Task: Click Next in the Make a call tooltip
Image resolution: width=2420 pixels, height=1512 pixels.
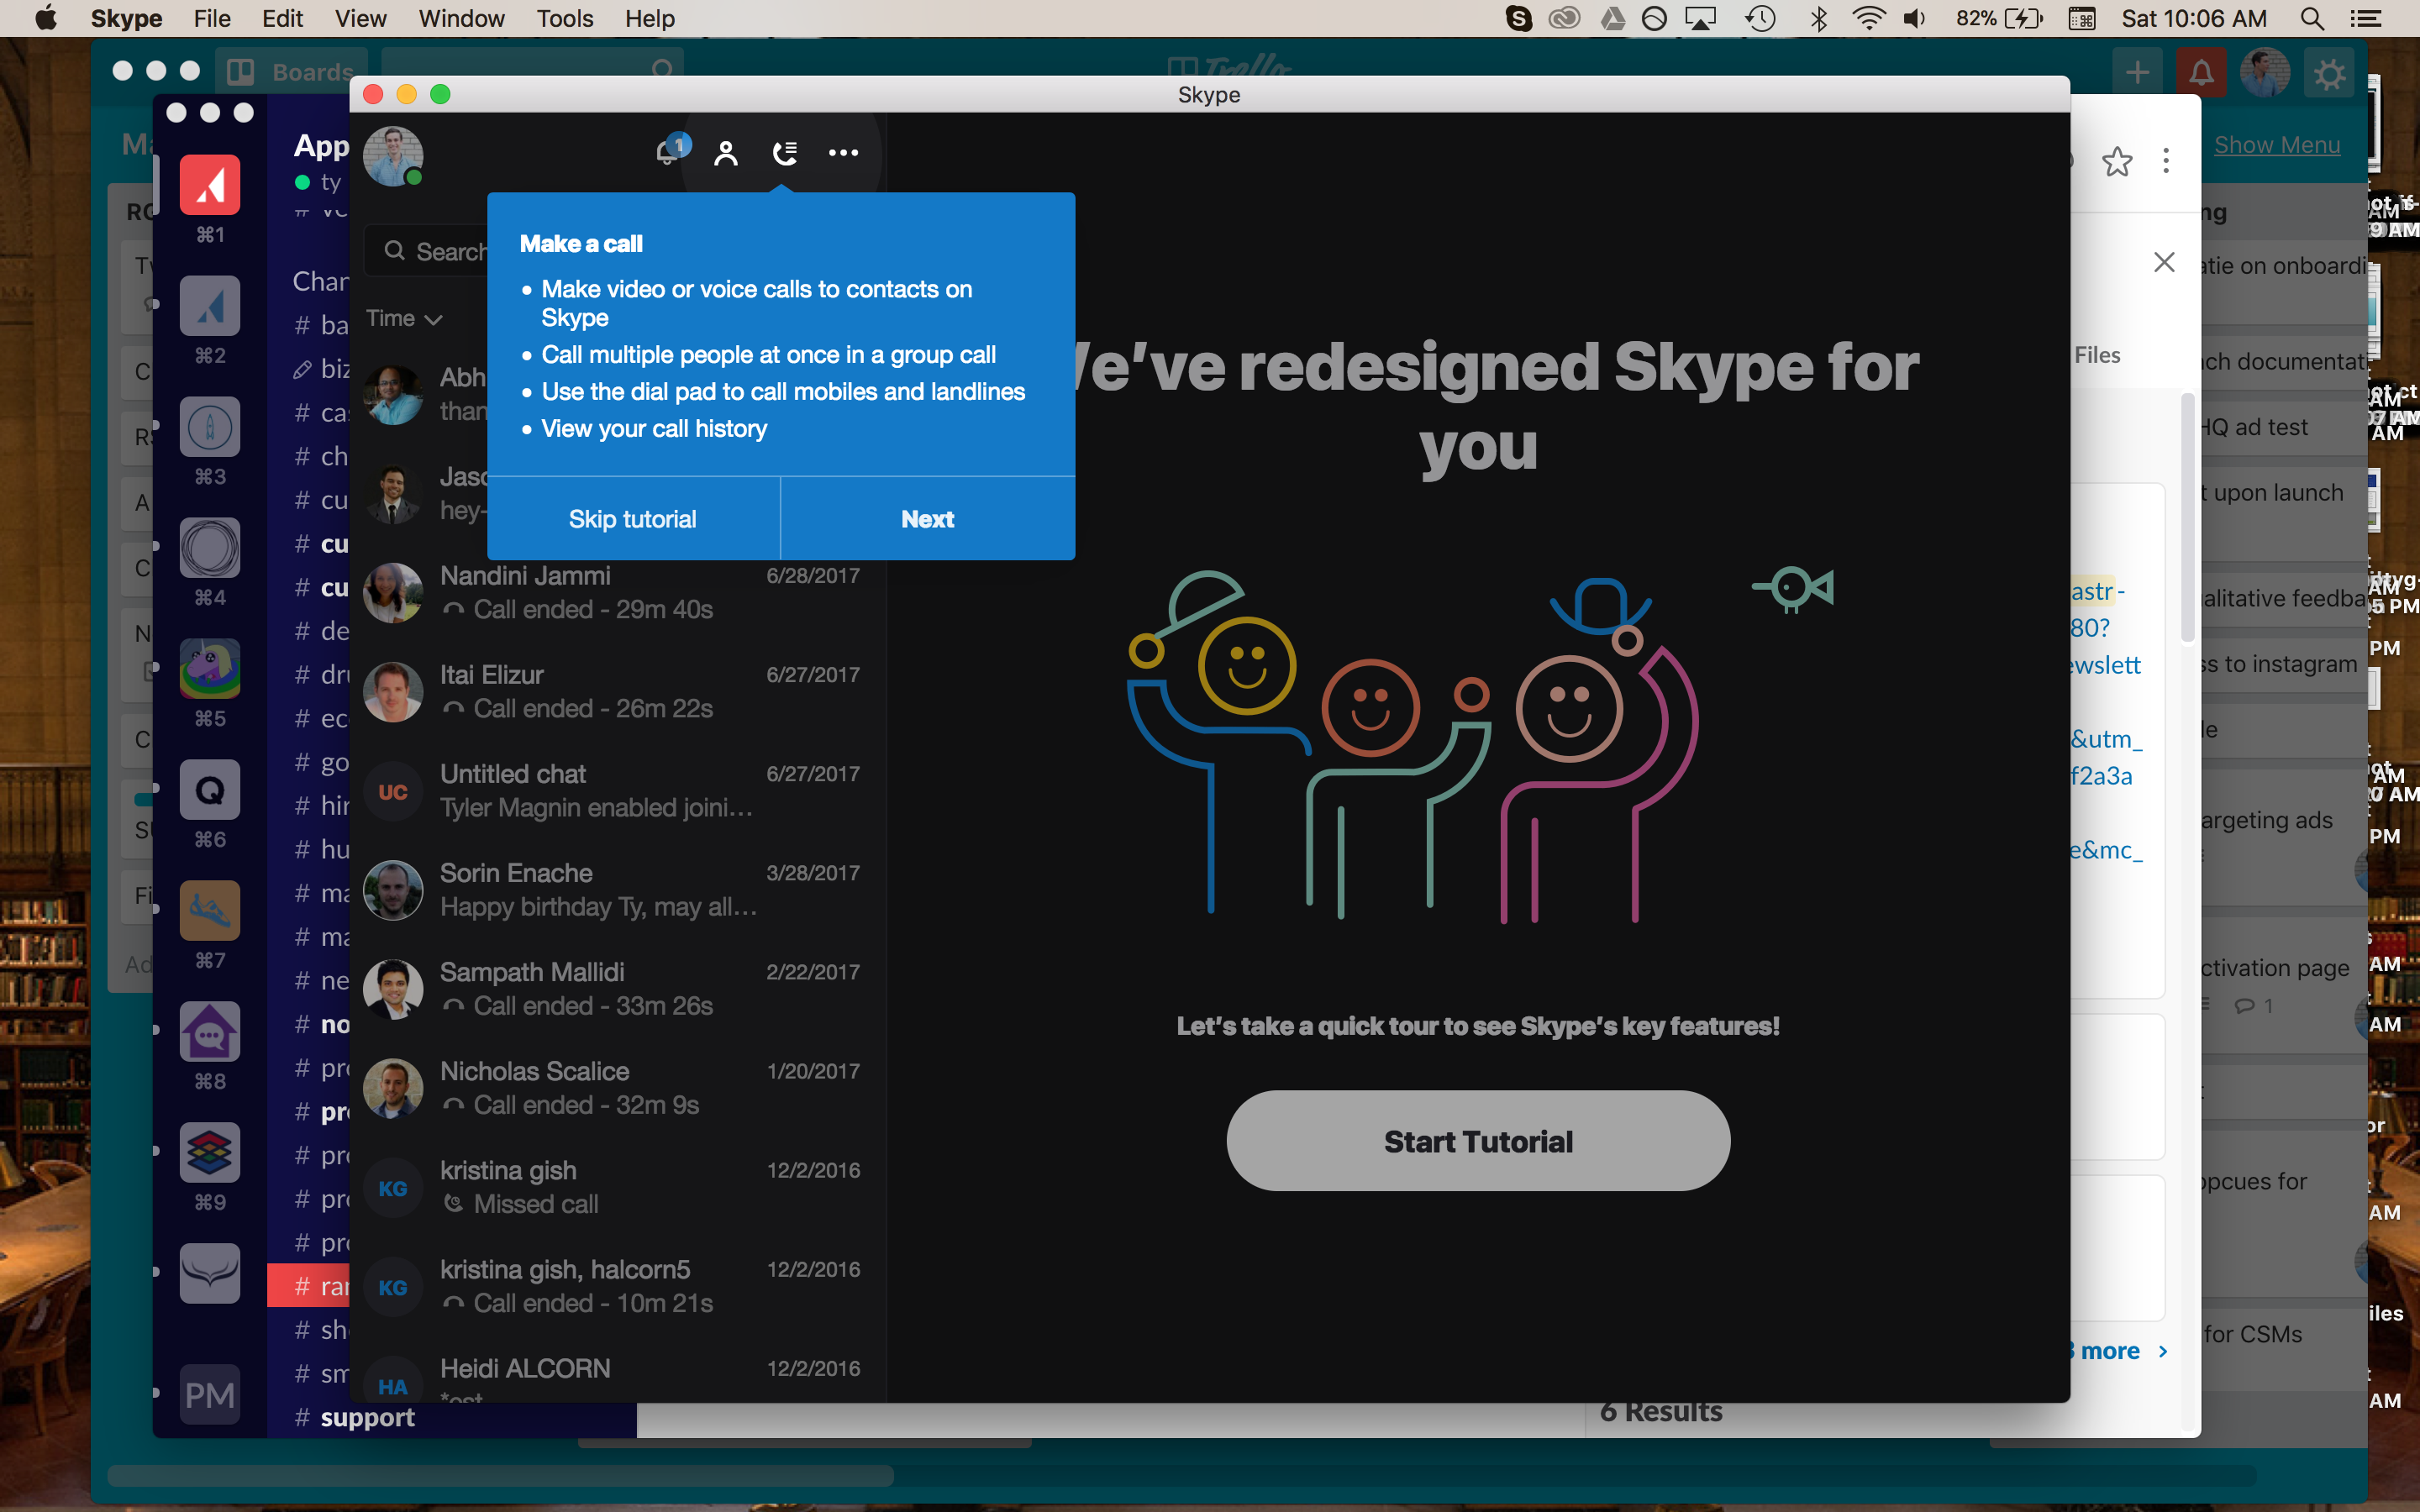Action: (927, 519)
